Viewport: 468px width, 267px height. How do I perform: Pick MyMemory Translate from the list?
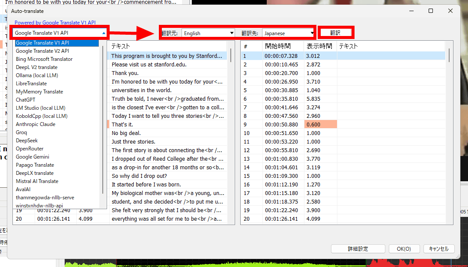pos(39,92)
